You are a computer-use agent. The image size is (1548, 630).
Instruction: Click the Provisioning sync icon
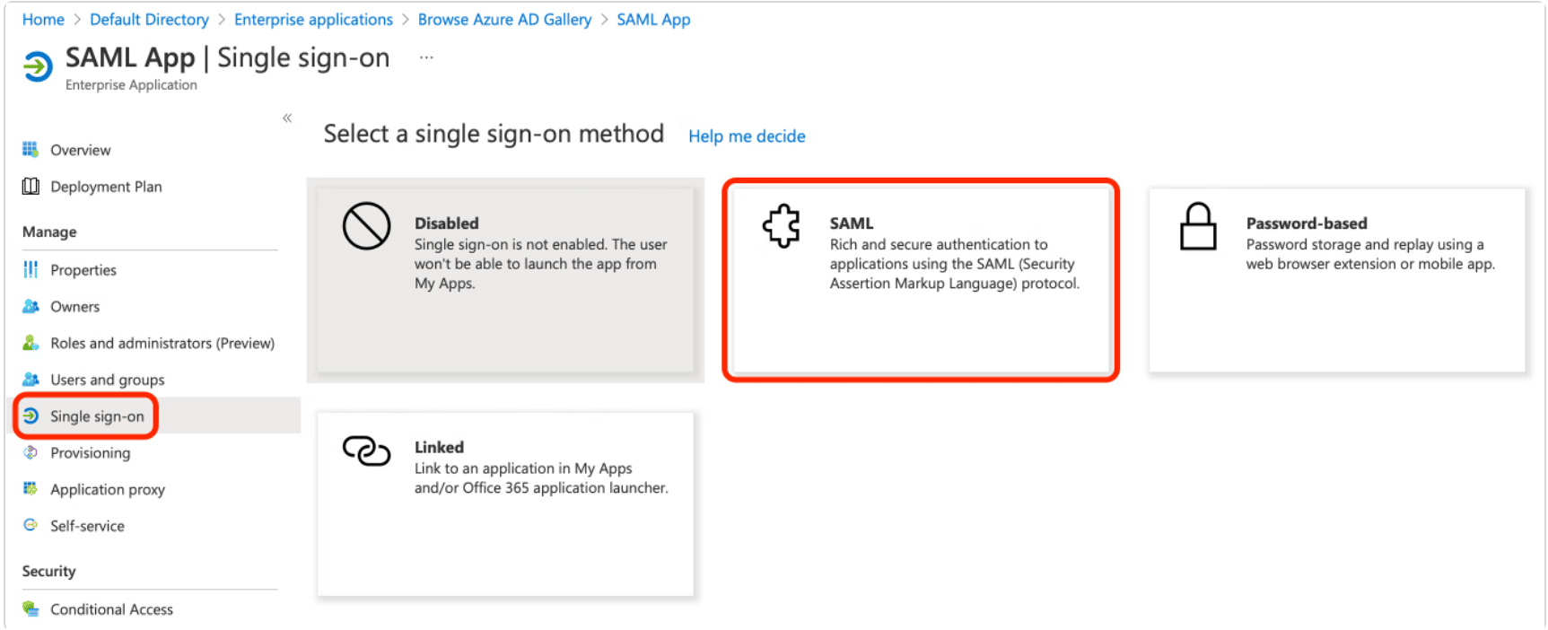tap(31, 452)
